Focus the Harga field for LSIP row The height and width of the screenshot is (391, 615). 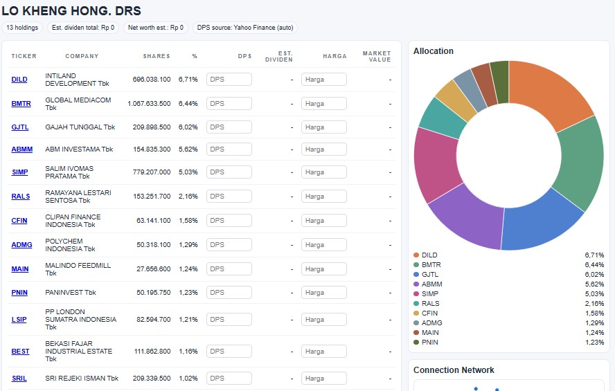323,319
